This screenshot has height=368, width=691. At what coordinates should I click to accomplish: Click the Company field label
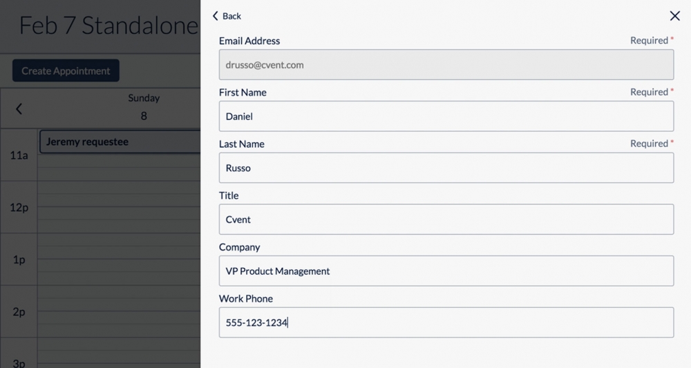click(x=240, y=247)
